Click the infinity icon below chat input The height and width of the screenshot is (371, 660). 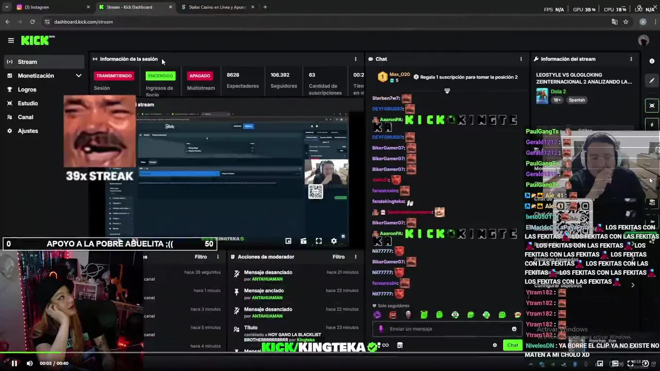click(385, 345)
